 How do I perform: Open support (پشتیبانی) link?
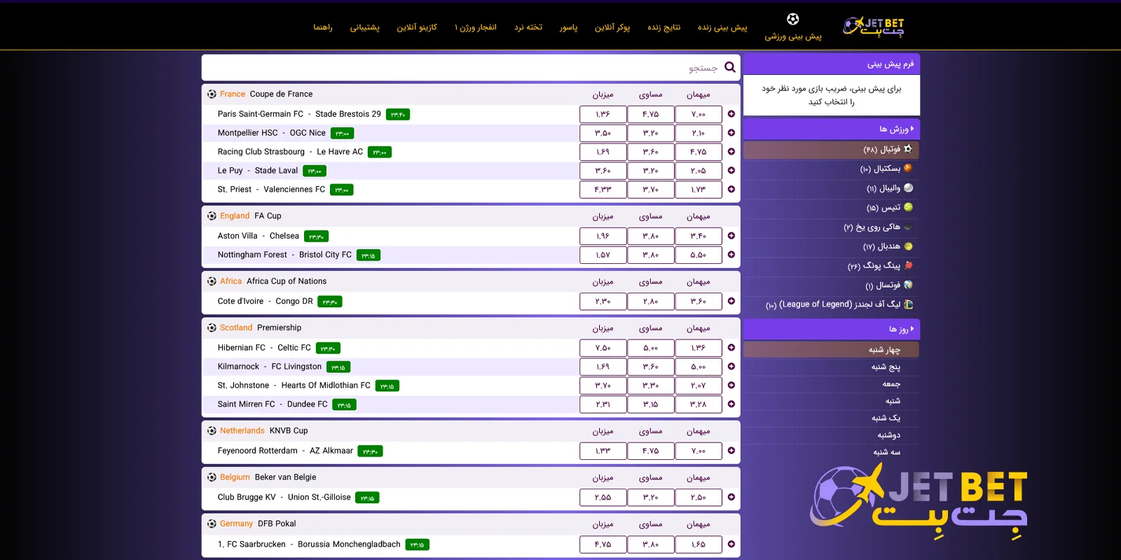click(365, 27)
